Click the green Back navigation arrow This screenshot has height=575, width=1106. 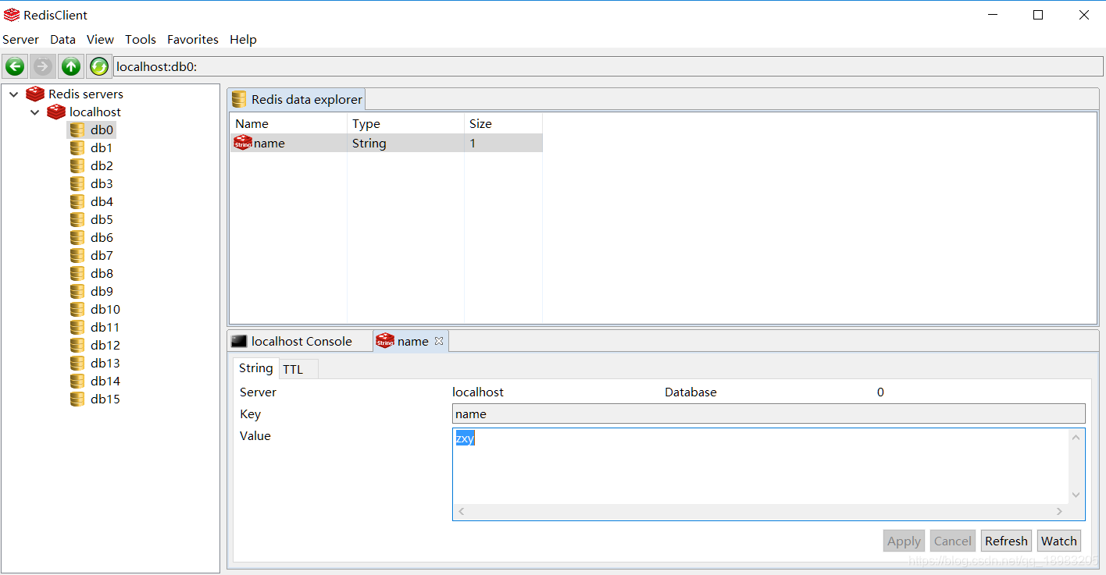click(x=15, y=67)
